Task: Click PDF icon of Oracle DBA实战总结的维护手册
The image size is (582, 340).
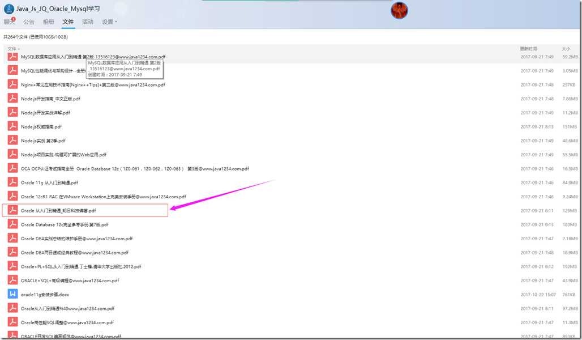Action: click(12, 238)
